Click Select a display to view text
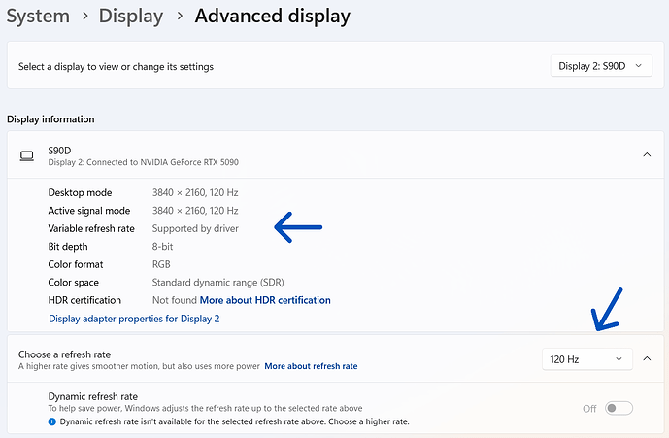This screenshot has width=669, height=438. (116, 67)
